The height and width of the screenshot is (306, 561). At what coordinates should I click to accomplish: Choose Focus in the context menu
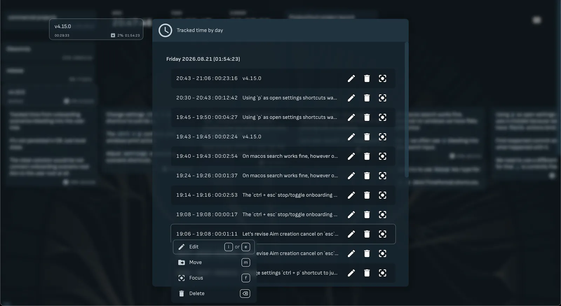click(214, 278)
